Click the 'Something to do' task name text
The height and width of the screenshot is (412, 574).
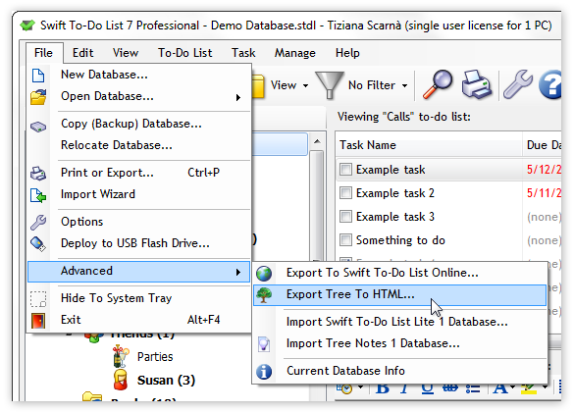pyautogui.click(x=400, y=240)
